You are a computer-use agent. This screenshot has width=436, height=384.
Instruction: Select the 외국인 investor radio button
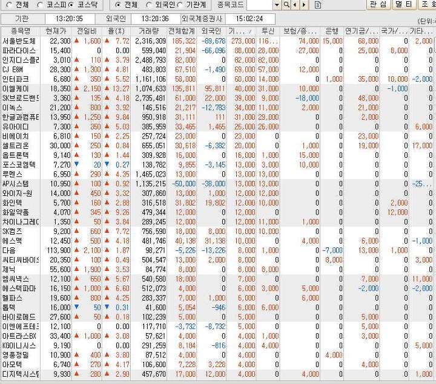point(149,5)
